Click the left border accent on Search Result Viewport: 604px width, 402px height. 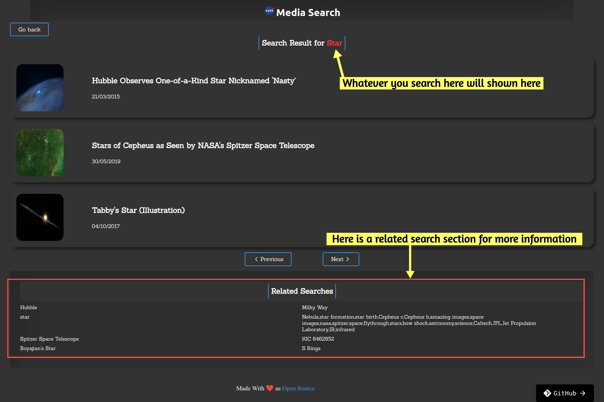(259, 43)
